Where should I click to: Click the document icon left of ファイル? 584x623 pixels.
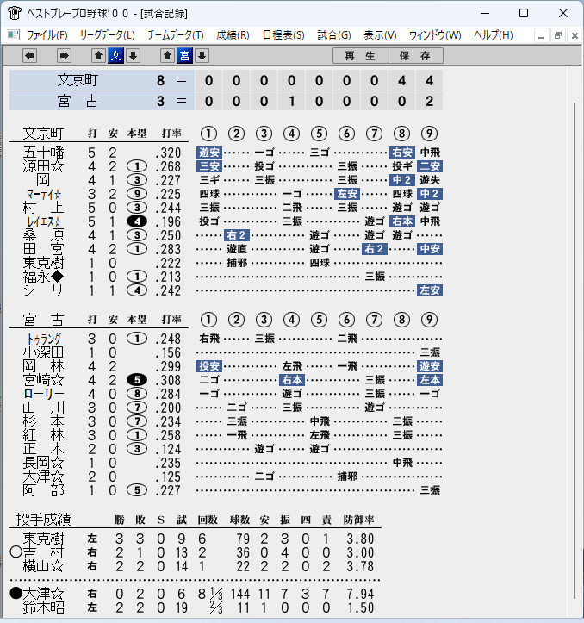click(14, 35)
